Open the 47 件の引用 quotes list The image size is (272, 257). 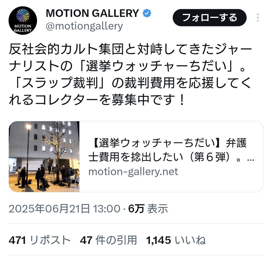pyautogui.click(x=108, y=240)
